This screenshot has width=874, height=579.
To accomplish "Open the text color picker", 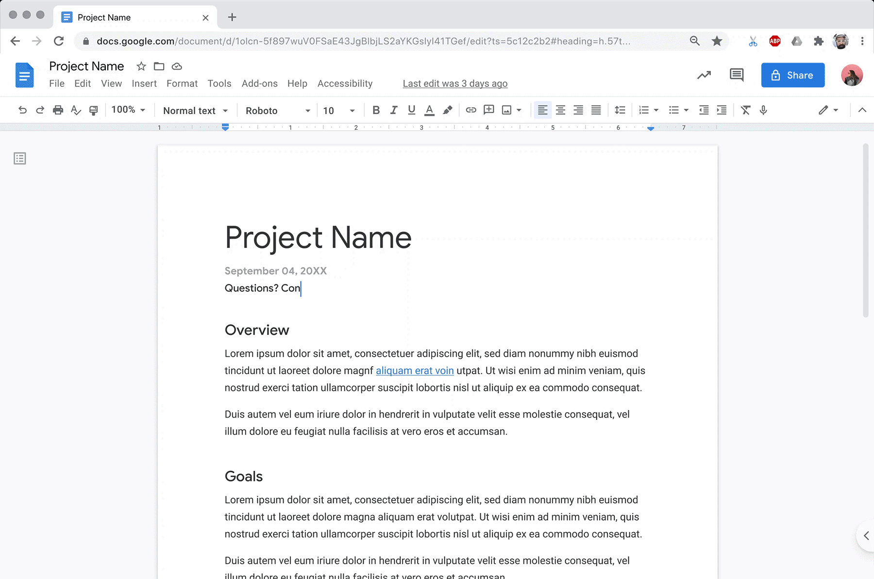I will pyautogui.click(x=429, y=110).
